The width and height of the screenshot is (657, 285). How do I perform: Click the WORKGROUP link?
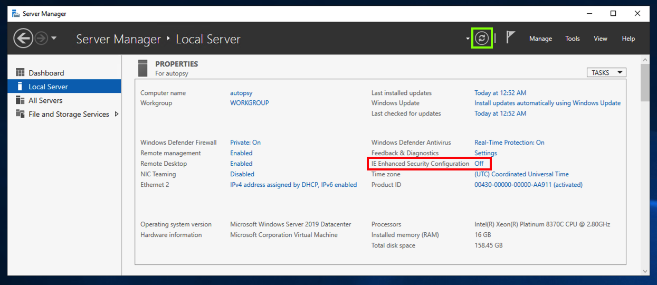click(x=250, y=103)
